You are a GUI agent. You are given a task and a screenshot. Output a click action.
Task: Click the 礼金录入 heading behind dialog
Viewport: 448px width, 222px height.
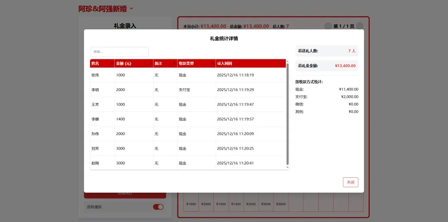125,26
